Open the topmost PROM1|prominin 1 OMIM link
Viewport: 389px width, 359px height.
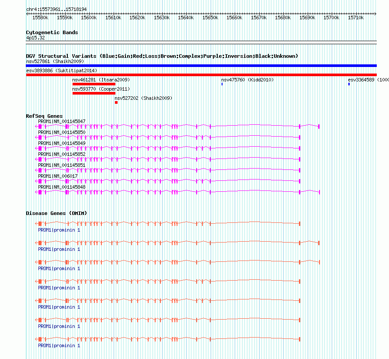(x=59, y=230)
